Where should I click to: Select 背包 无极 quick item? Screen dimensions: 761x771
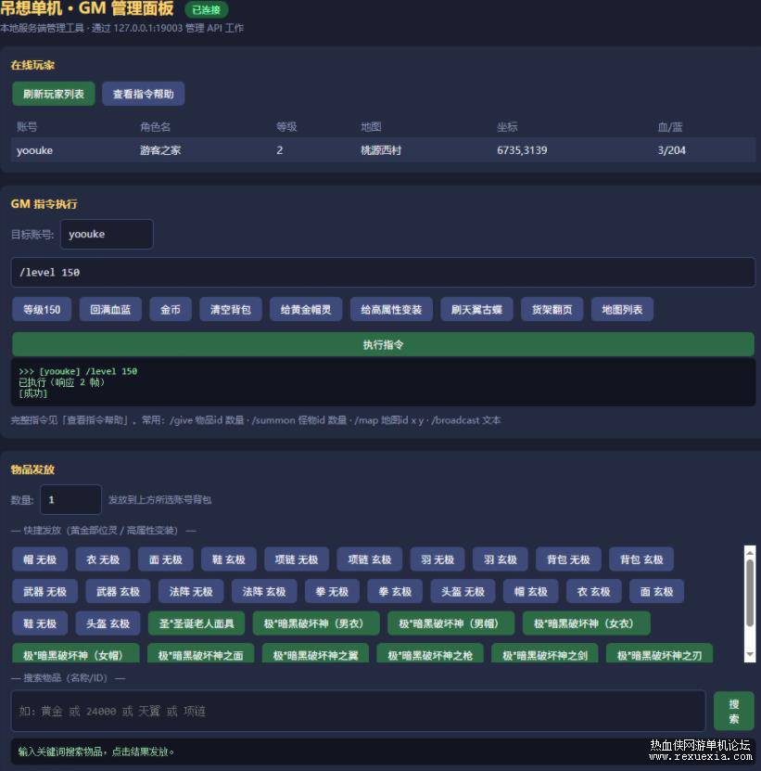pos(568,559)
